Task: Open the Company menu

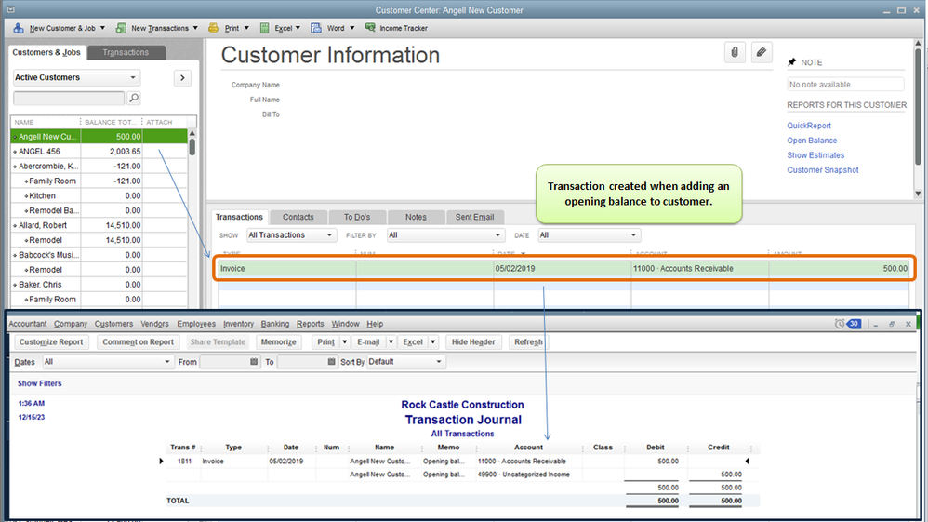Action: coord(71,324)
